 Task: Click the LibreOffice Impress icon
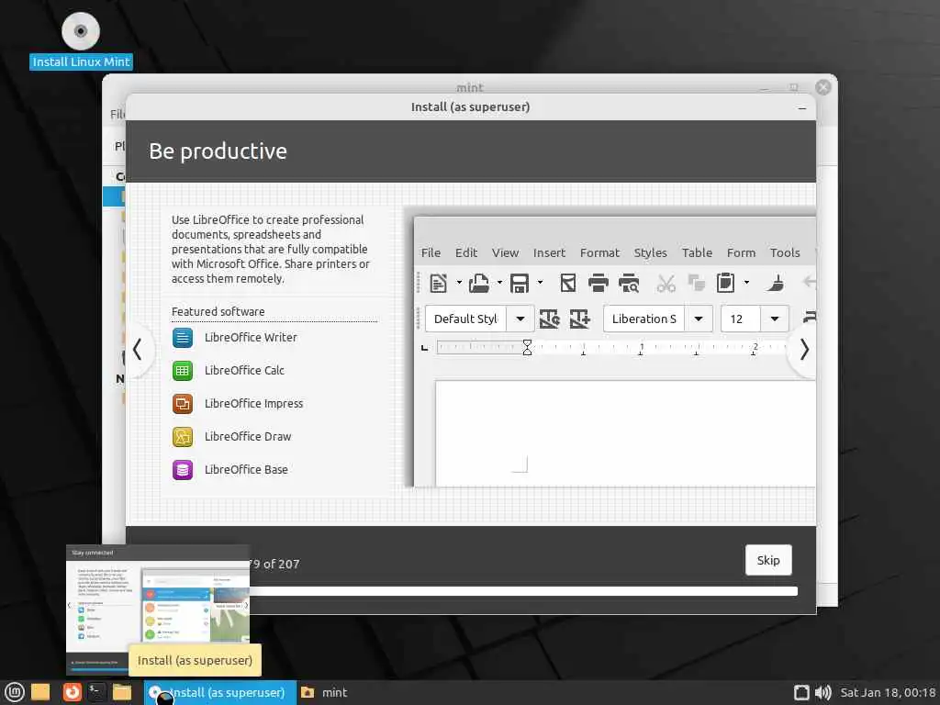coord(183,404)
